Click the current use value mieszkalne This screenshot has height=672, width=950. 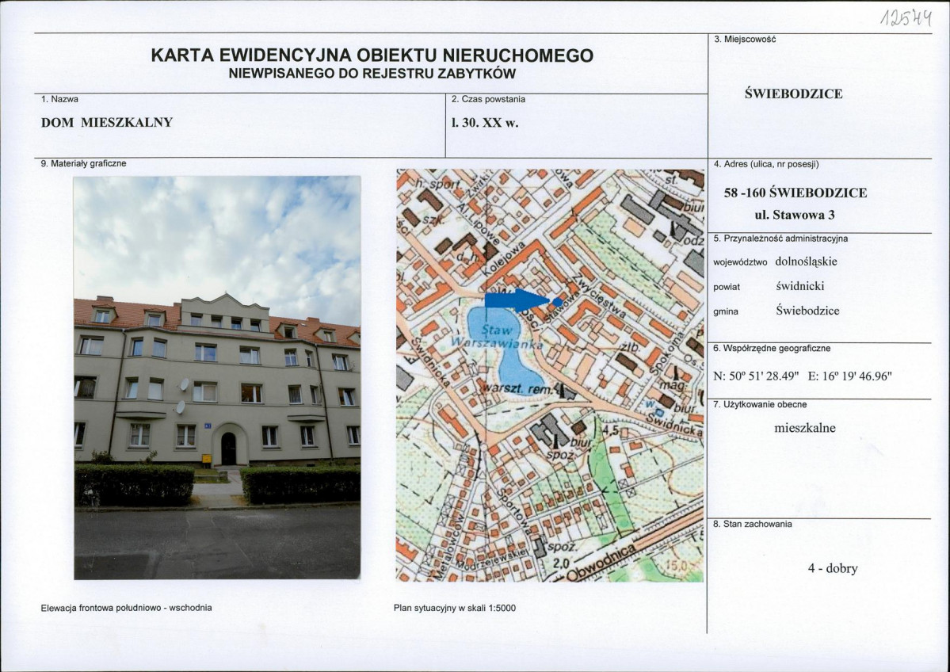tap(804, 428)
